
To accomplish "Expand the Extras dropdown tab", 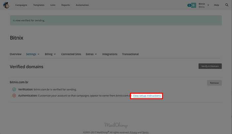I will [x=91, y=54].
